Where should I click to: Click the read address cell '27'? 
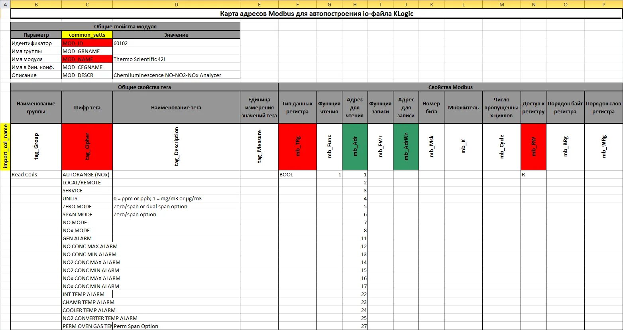coord(355,326)
